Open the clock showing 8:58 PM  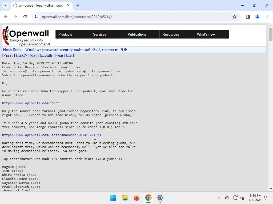pos(255,198)
